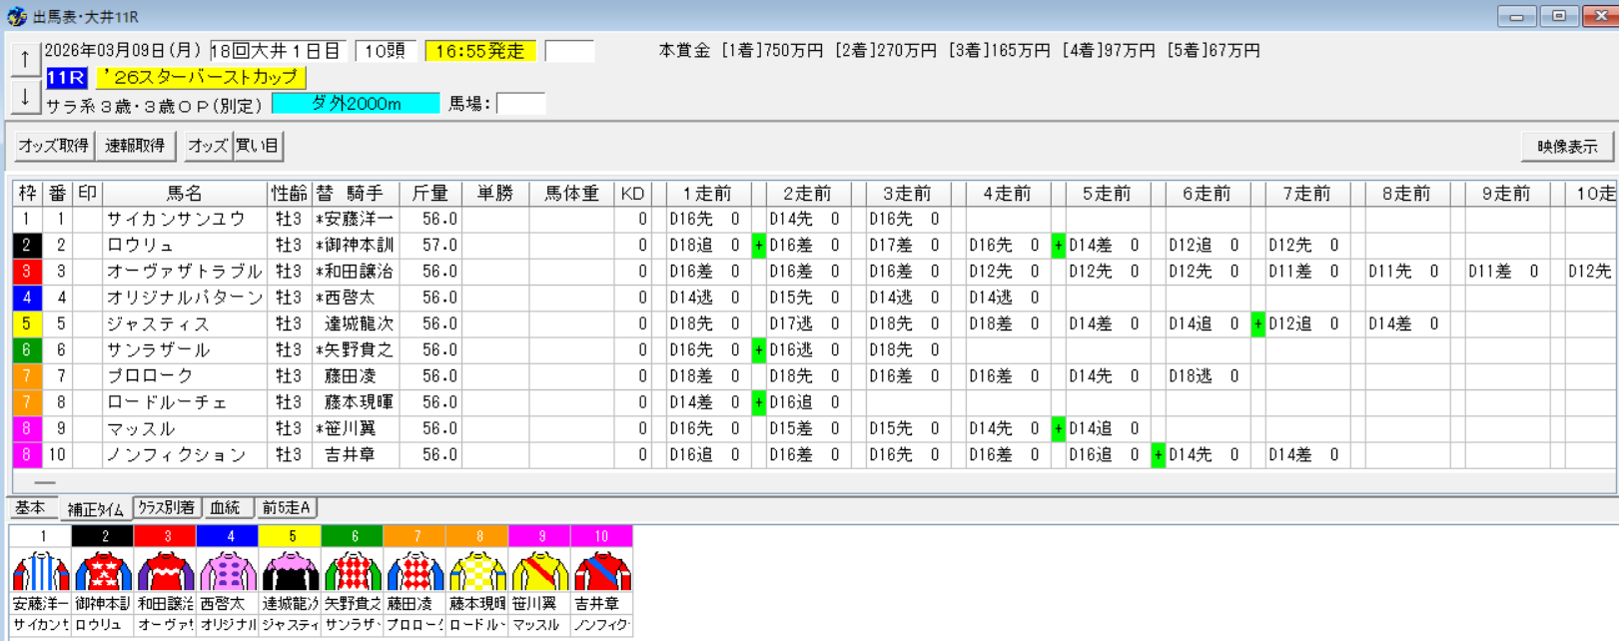
Task: Click the up arrow race navigation button
Action: (25, 59)
